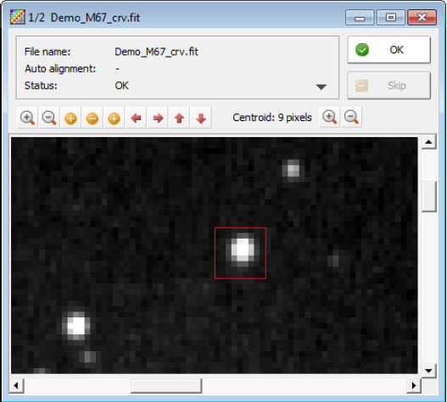Screen dimensions: 447x402
Task: Click the application icon in title bar
Action: pos(18,17)
